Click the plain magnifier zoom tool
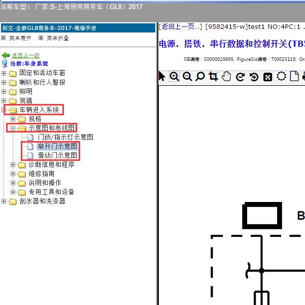The height and width of the screenshot is (305, 305). pyautogui.click(x=200, y=76)
